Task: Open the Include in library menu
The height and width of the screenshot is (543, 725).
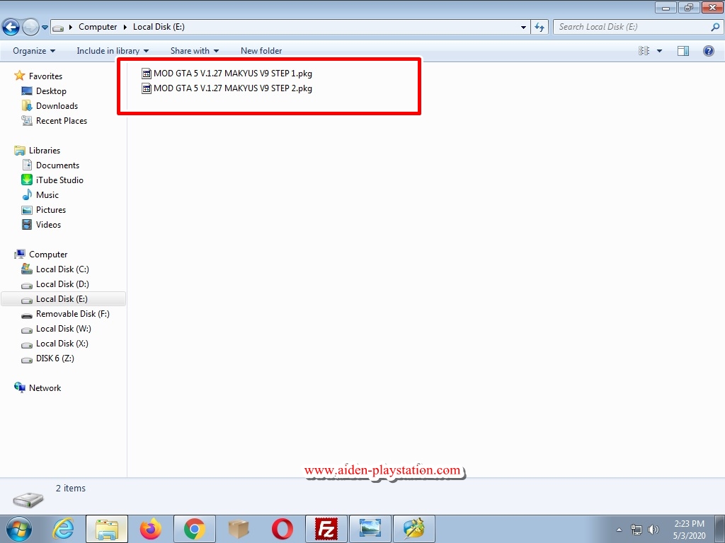Action: click(113, 51)
